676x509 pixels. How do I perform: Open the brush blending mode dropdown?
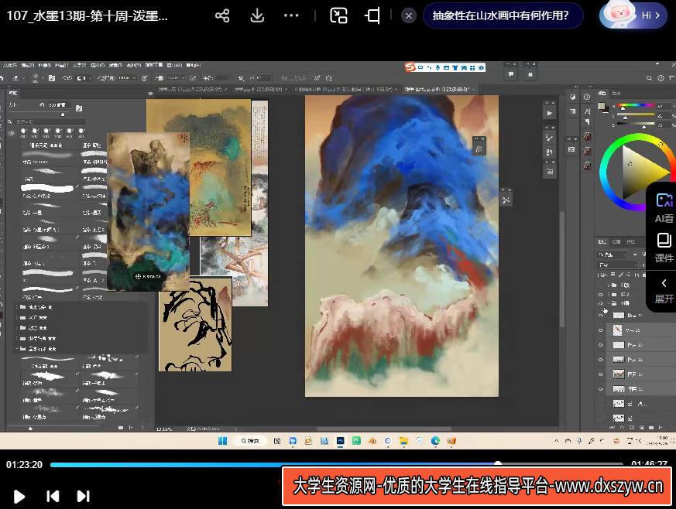coord(82,78)
